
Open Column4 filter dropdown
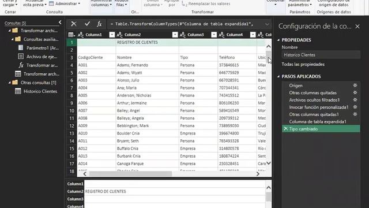click(253, 35)
